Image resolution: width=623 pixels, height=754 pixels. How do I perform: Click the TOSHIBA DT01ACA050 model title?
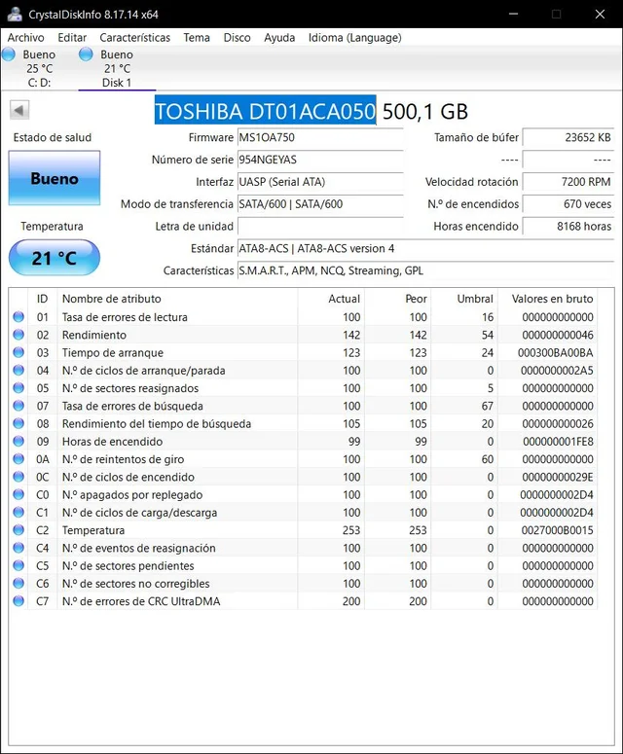265,111
